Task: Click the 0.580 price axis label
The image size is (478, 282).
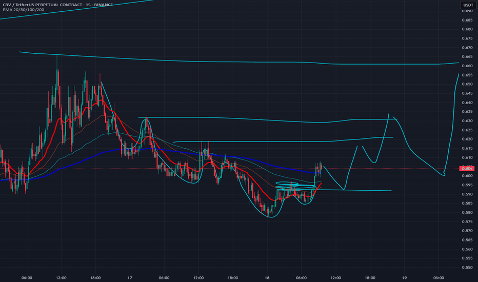Action: click(467, 212)
